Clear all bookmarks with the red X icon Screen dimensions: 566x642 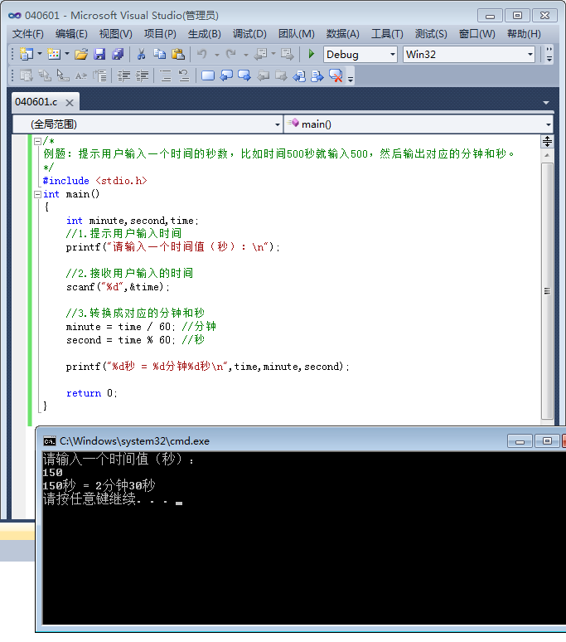point(336,75)
